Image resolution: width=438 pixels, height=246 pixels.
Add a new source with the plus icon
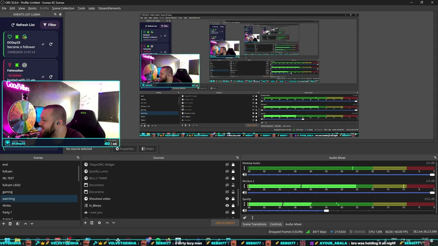click(85, 223)
